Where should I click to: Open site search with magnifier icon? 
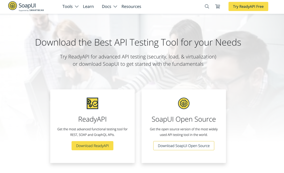[x=207, y=7]
